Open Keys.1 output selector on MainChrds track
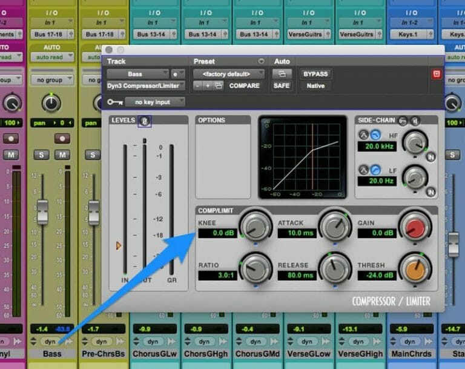Screen dimensions: 465x369 408,35
